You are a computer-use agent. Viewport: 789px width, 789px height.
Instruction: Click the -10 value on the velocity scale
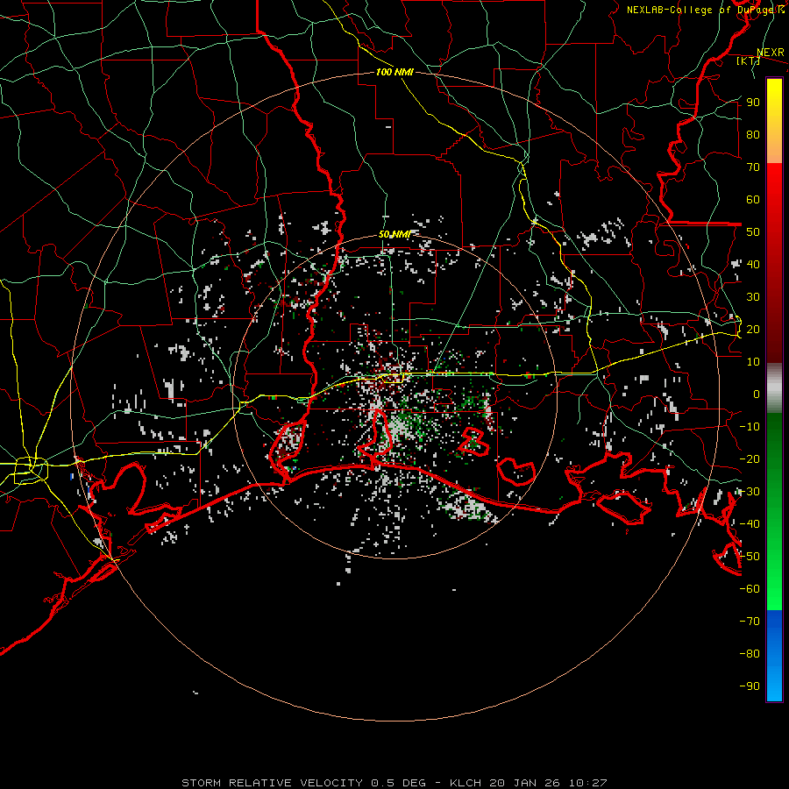[750, 427]
